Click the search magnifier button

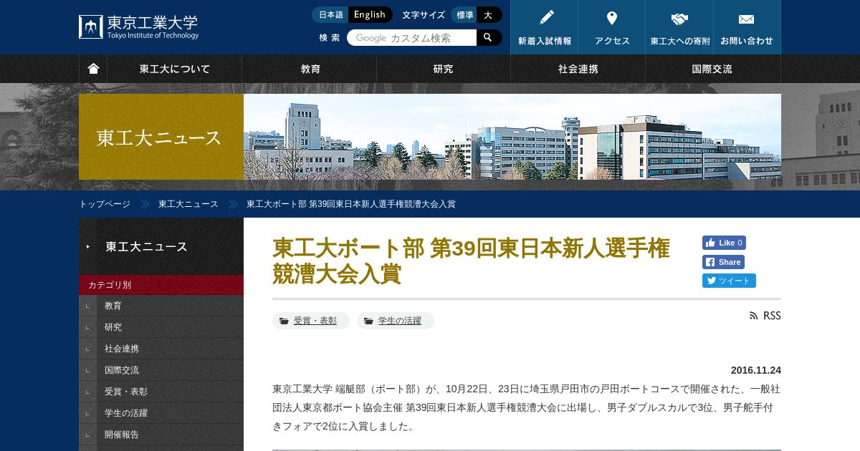[488, 37]
